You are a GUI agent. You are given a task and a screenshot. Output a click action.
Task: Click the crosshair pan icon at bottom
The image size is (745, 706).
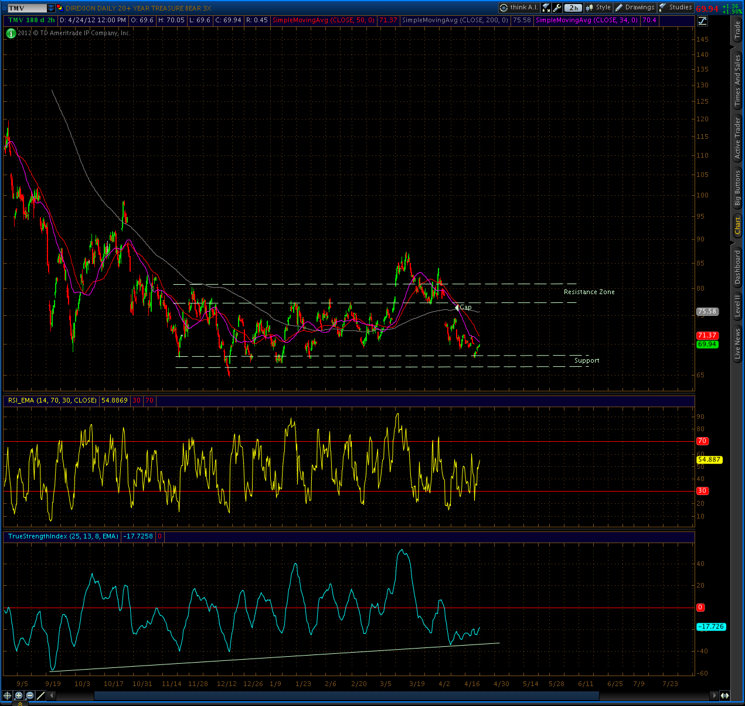point(7,695)
